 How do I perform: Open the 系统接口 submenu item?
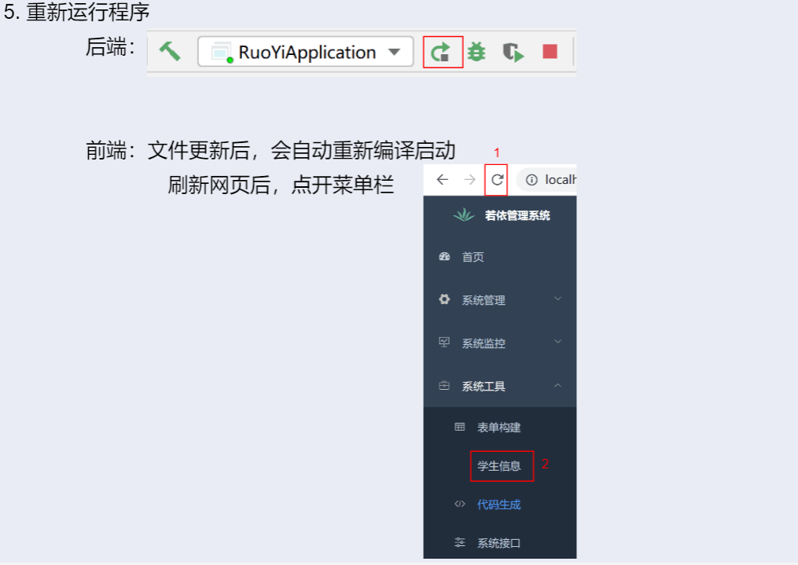coord(500,543)
